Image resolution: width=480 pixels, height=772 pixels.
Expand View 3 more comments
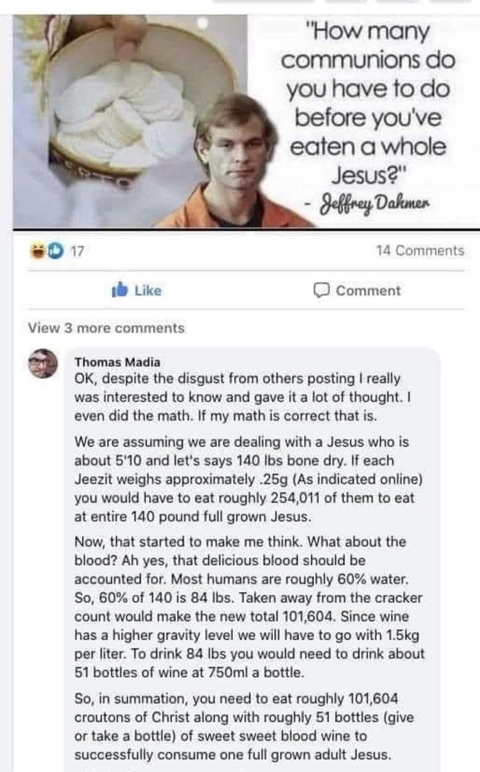tap(106, 328)
